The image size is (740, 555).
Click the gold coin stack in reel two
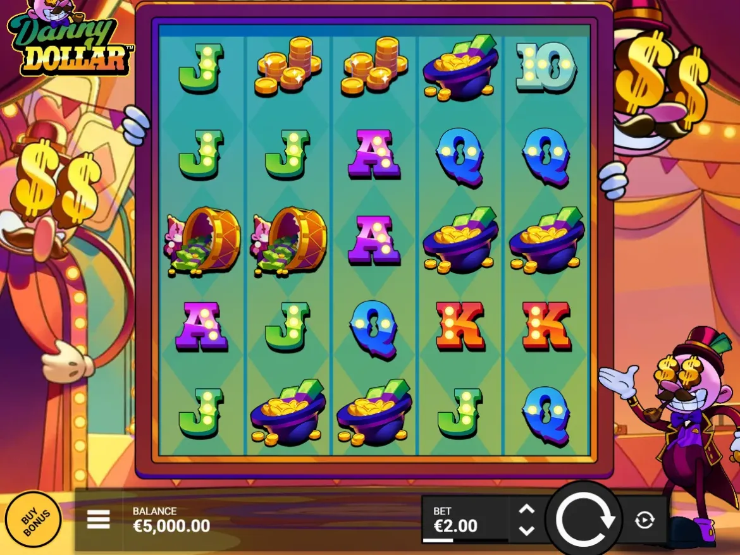point(288,67)
